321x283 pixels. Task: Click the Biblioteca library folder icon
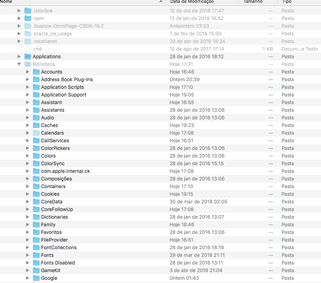(x=28, y=64)
